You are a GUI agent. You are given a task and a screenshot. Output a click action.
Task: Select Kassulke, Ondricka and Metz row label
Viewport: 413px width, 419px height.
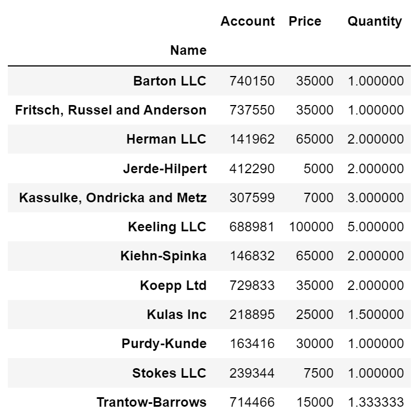113,198
